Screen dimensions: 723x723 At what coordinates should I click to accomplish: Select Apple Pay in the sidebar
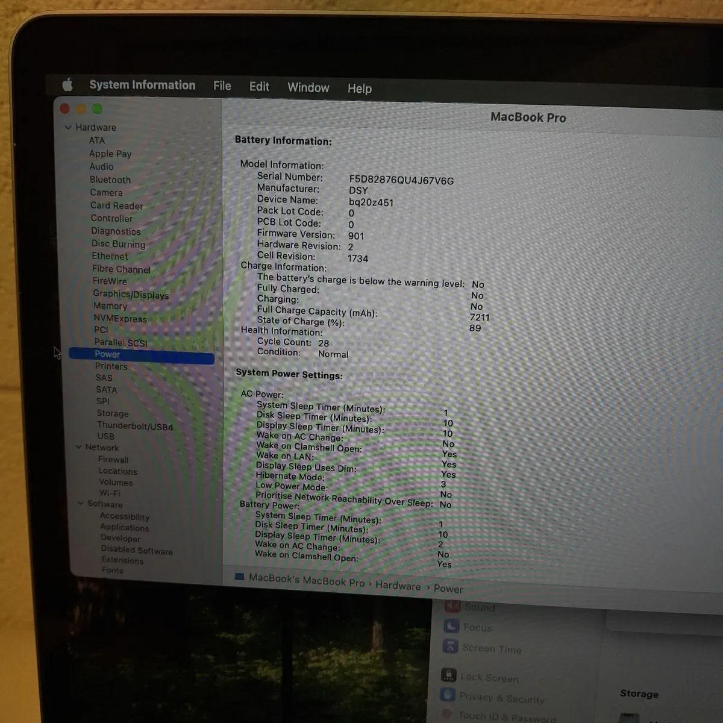[110, 154]
